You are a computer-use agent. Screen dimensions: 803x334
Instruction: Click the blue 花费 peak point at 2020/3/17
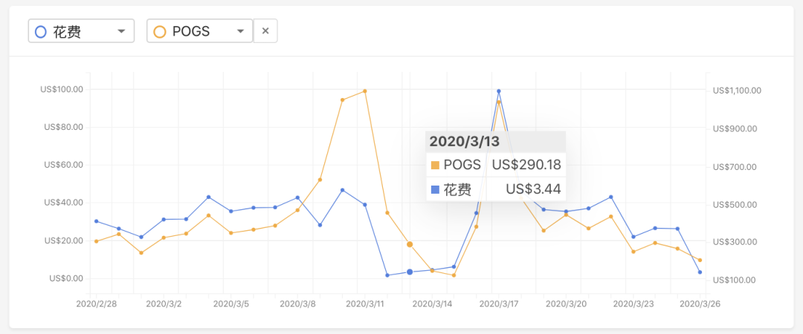coord(499,91)
